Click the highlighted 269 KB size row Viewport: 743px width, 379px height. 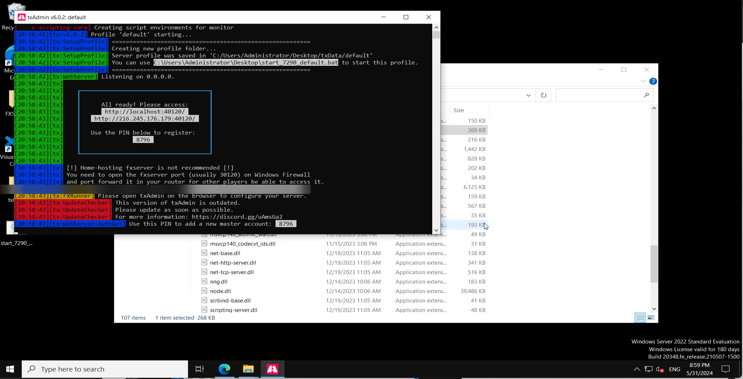(476, 130)
